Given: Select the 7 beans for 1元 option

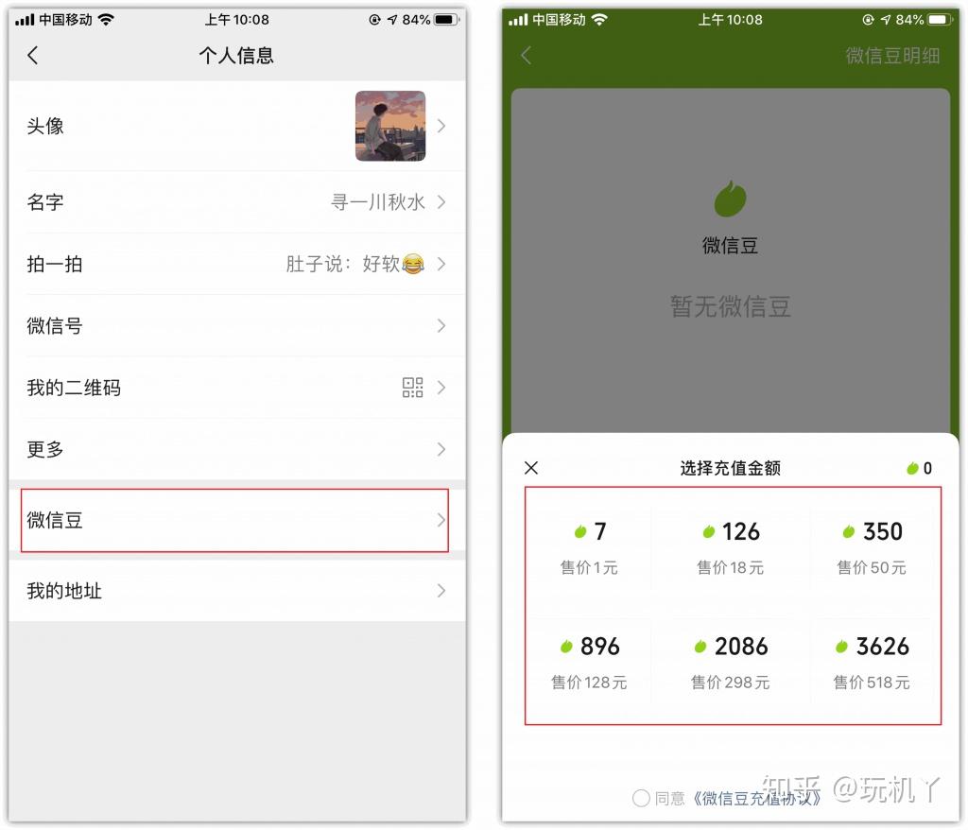Looking at the screenshot, I should coord(590,547).
